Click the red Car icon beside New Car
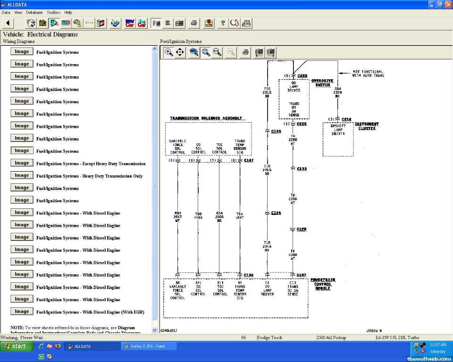Screen dimensions: 453x362 (x=142, y=23)
